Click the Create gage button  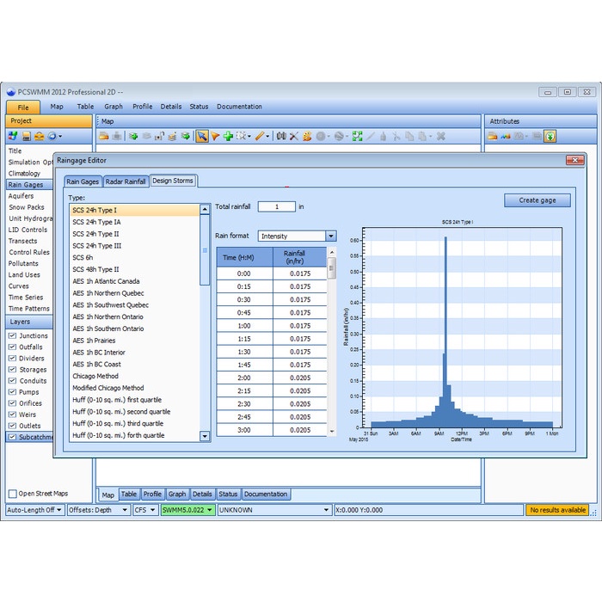click(537, 200)
